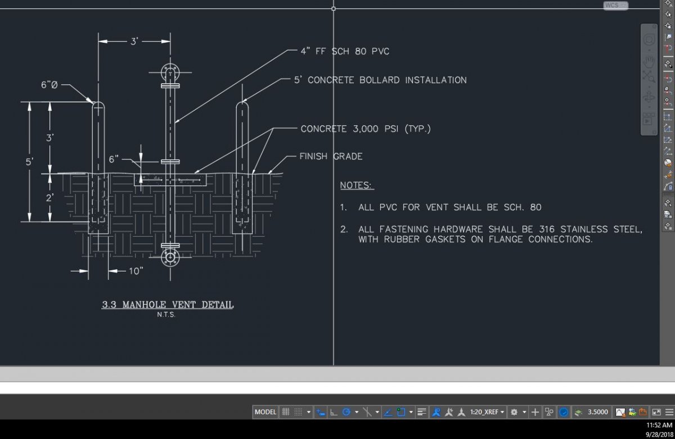
Task: Click object snap square icon
Action: coord(400,412)
